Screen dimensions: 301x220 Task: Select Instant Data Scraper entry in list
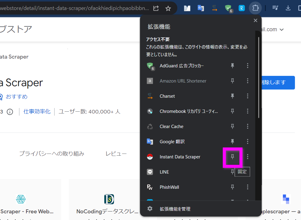tap(180, 157)
